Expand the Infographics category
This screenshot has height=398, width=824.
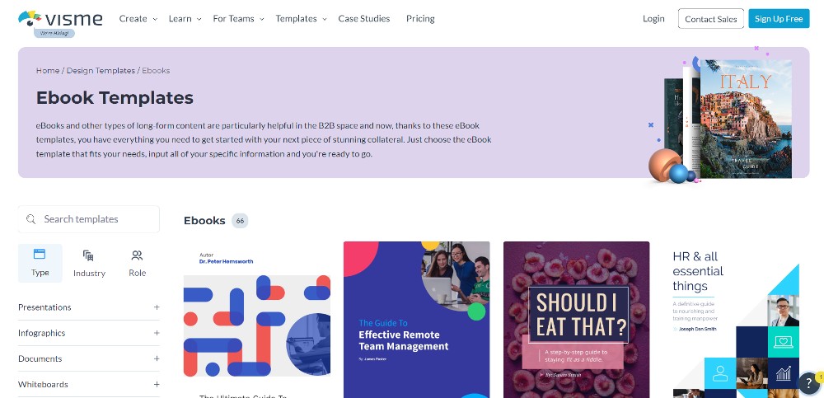tap(157, 333)
